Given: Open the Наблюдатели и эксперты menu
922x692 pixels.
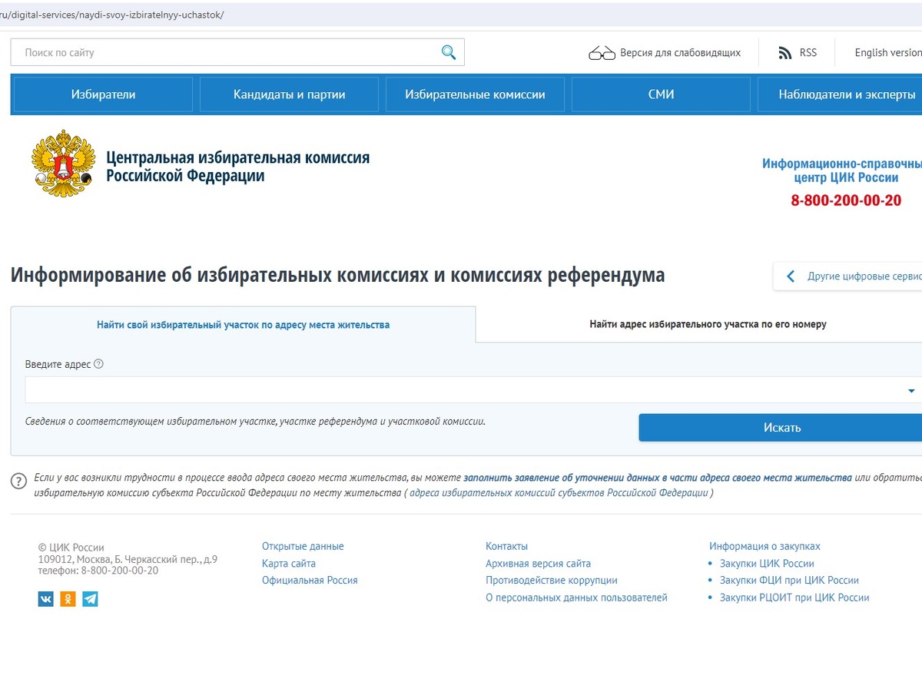Looking at the screenshot, I should click(840, 94).
